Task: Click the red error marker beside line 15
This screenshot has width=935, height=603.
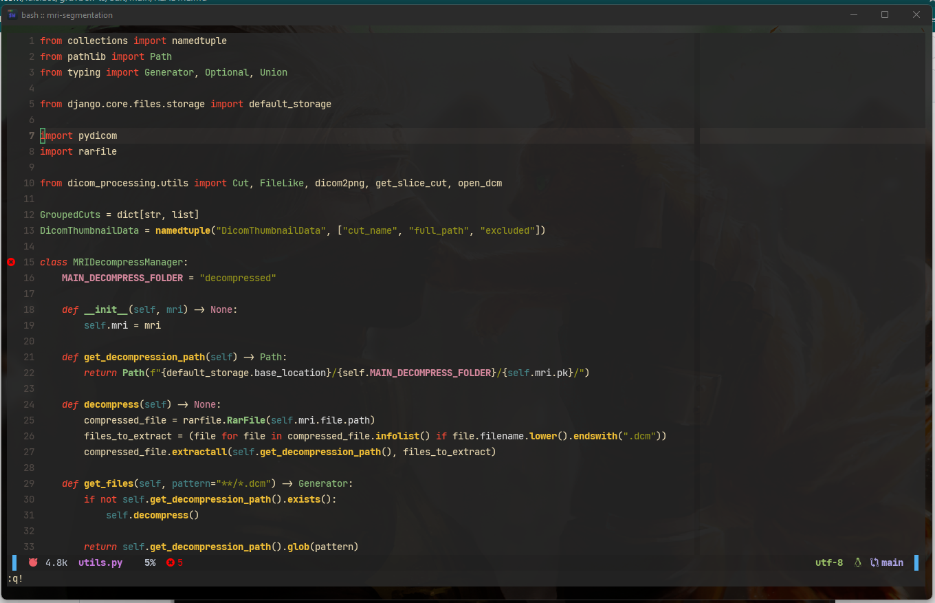Action: [10, 262]
